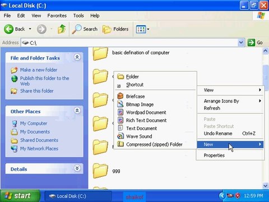Click the green Back arrow icon
Screen dimensions: 269x202
(x=8, y=29)
